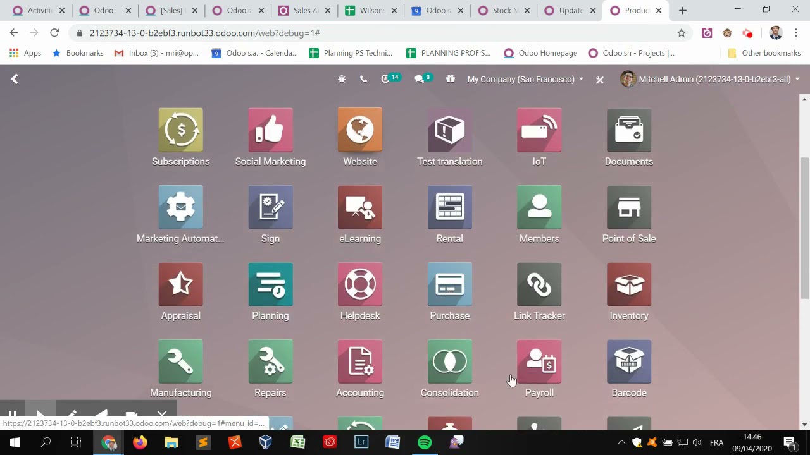
Task: Open Word from the taskbar
Action: [x=393, y=442]
